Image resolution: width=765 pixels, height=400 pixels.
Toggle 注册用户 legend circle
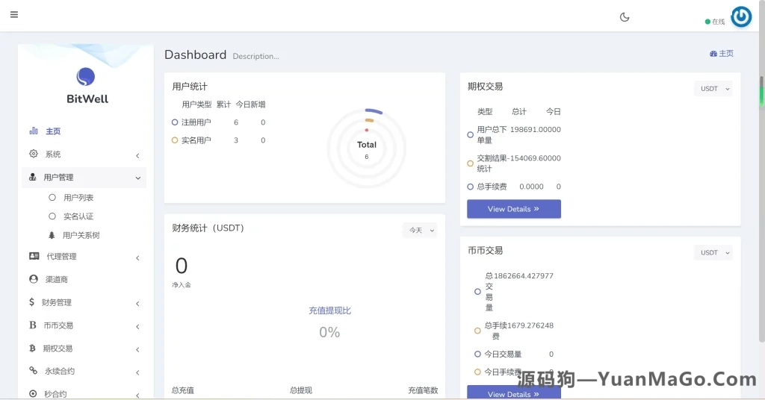(x=175, y=122)
